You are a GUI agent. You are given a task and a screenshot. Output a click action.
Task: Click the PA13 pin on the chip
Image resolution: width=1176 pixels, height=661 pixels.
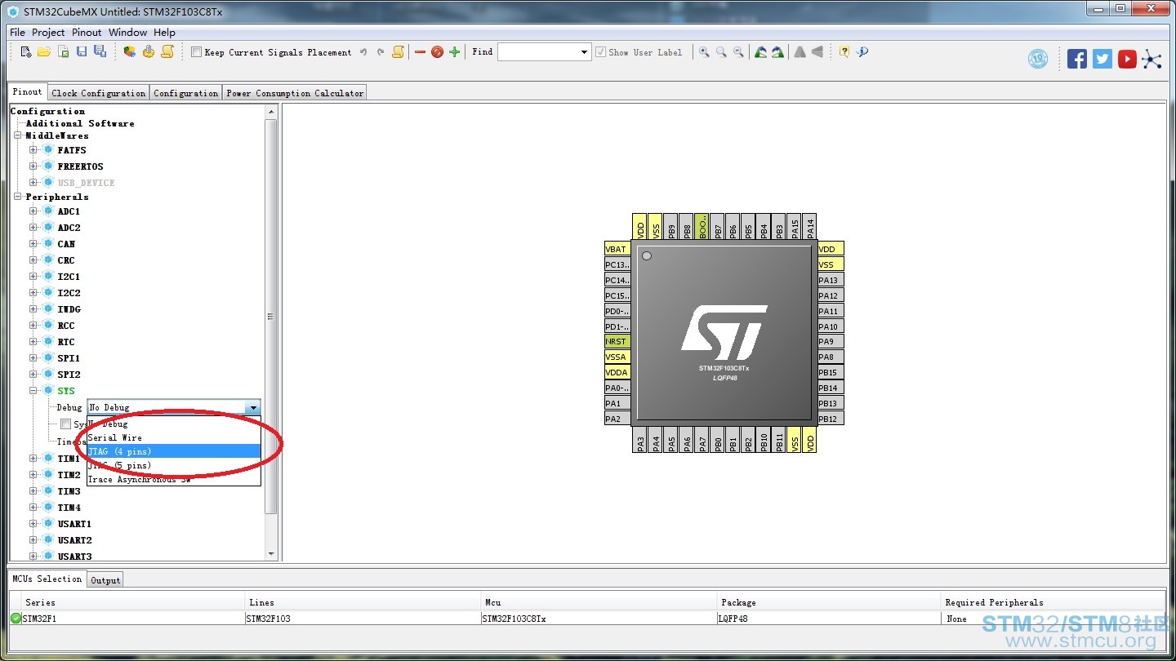(830, 280)
